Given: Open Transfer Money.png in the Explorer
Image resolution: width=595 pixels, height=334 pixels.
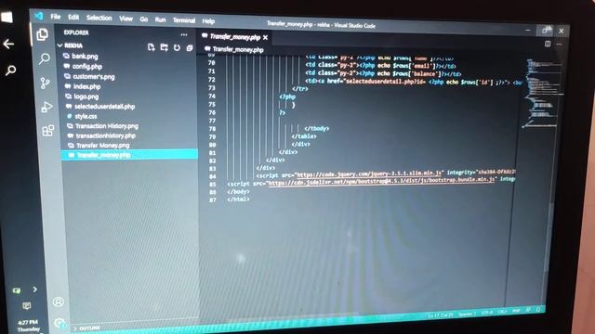Looking at the screenshot, I should (x=102, y=146).
